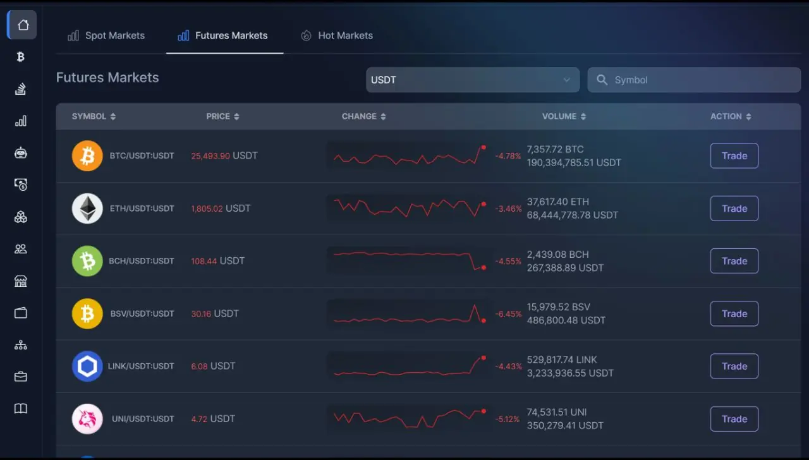Viewport: 809px width, 460px height.
Task: Click the LINK price sparkline chart
Action: 409,366
